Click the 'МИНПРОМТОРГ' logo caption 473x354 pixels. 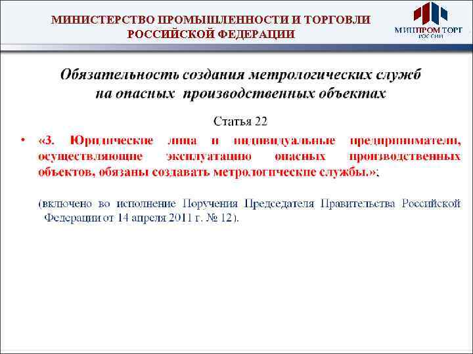click(x=428, y=30)
